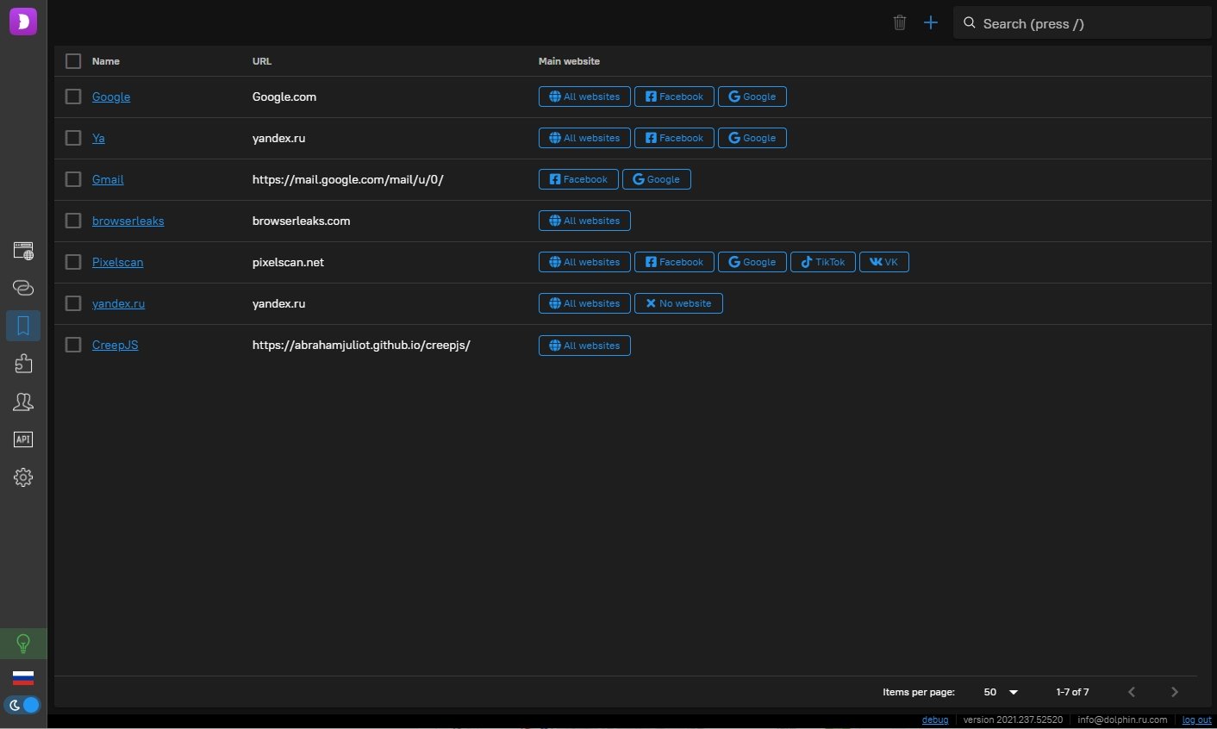Check the Gmail row checkbox
Image resolution: width=1217 pixels, height=729 pixels.
(x=73, y=179)
